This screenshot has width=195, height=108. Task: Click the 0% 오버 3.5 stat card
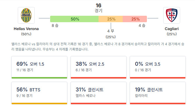point(158,67)
